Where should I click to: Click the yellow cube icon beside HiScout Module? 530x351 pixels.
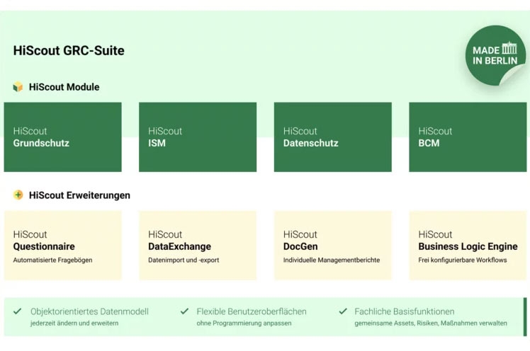pos(18,87)
